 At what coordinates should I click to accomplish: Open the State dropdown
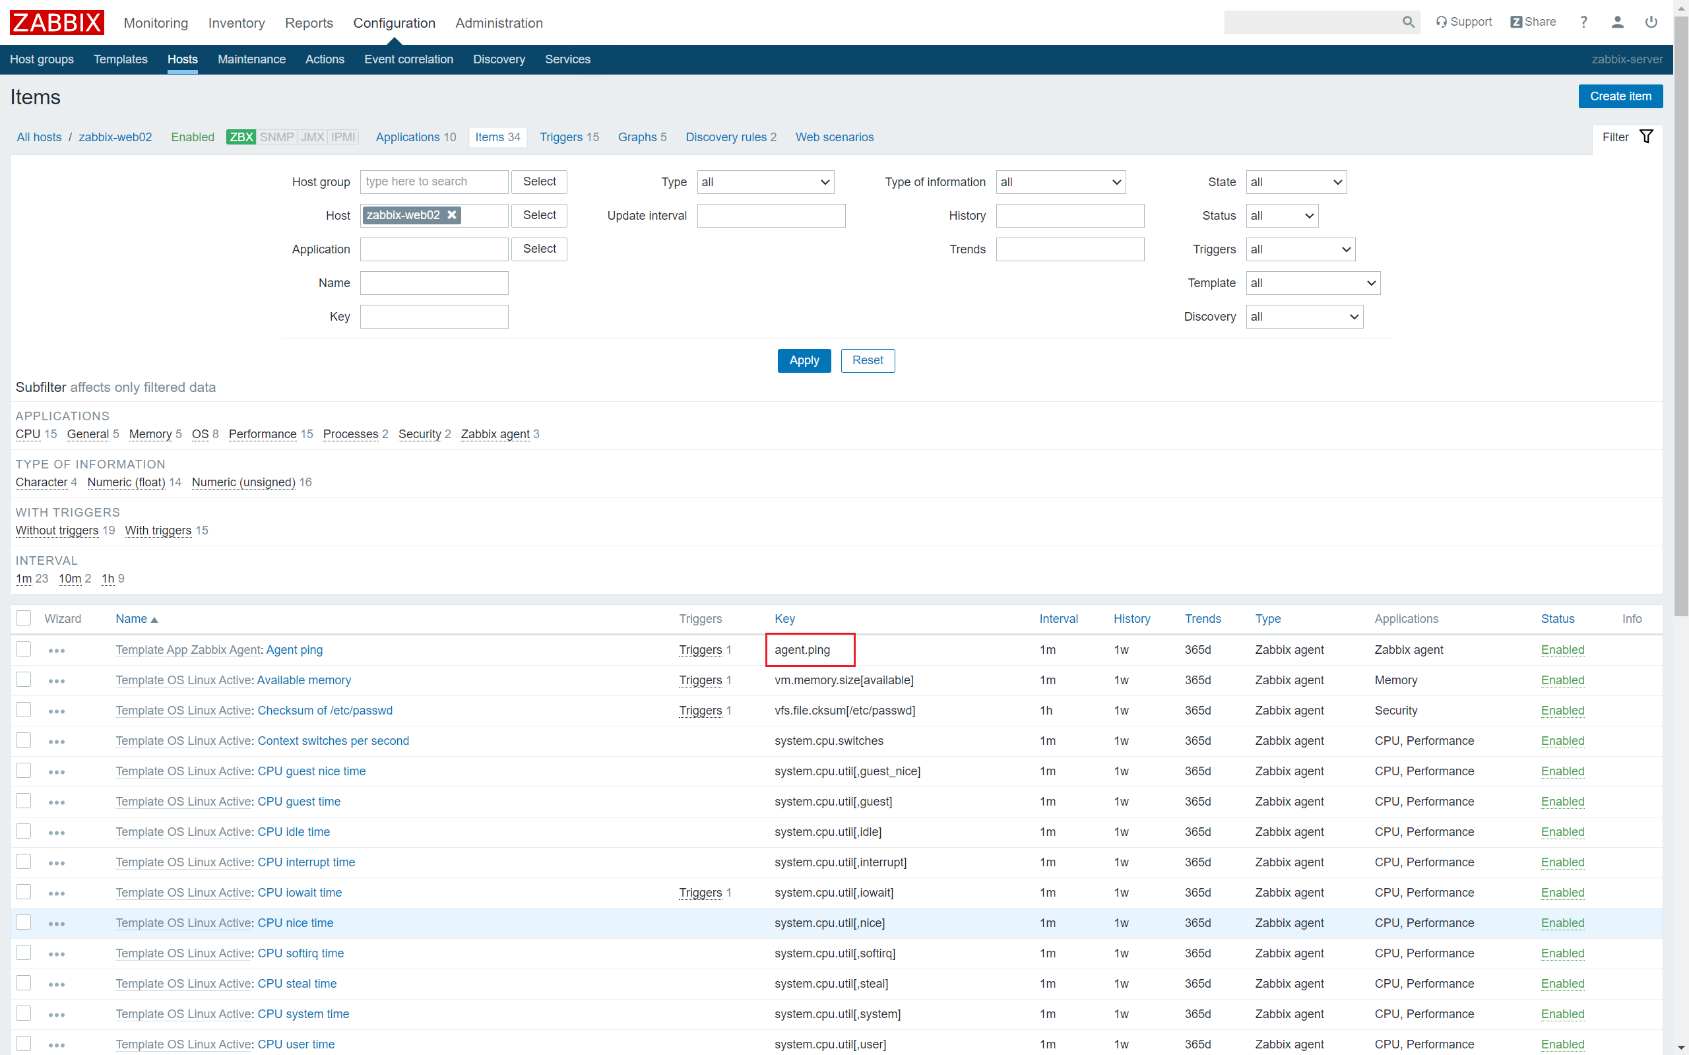click(x=1296, y=182)
